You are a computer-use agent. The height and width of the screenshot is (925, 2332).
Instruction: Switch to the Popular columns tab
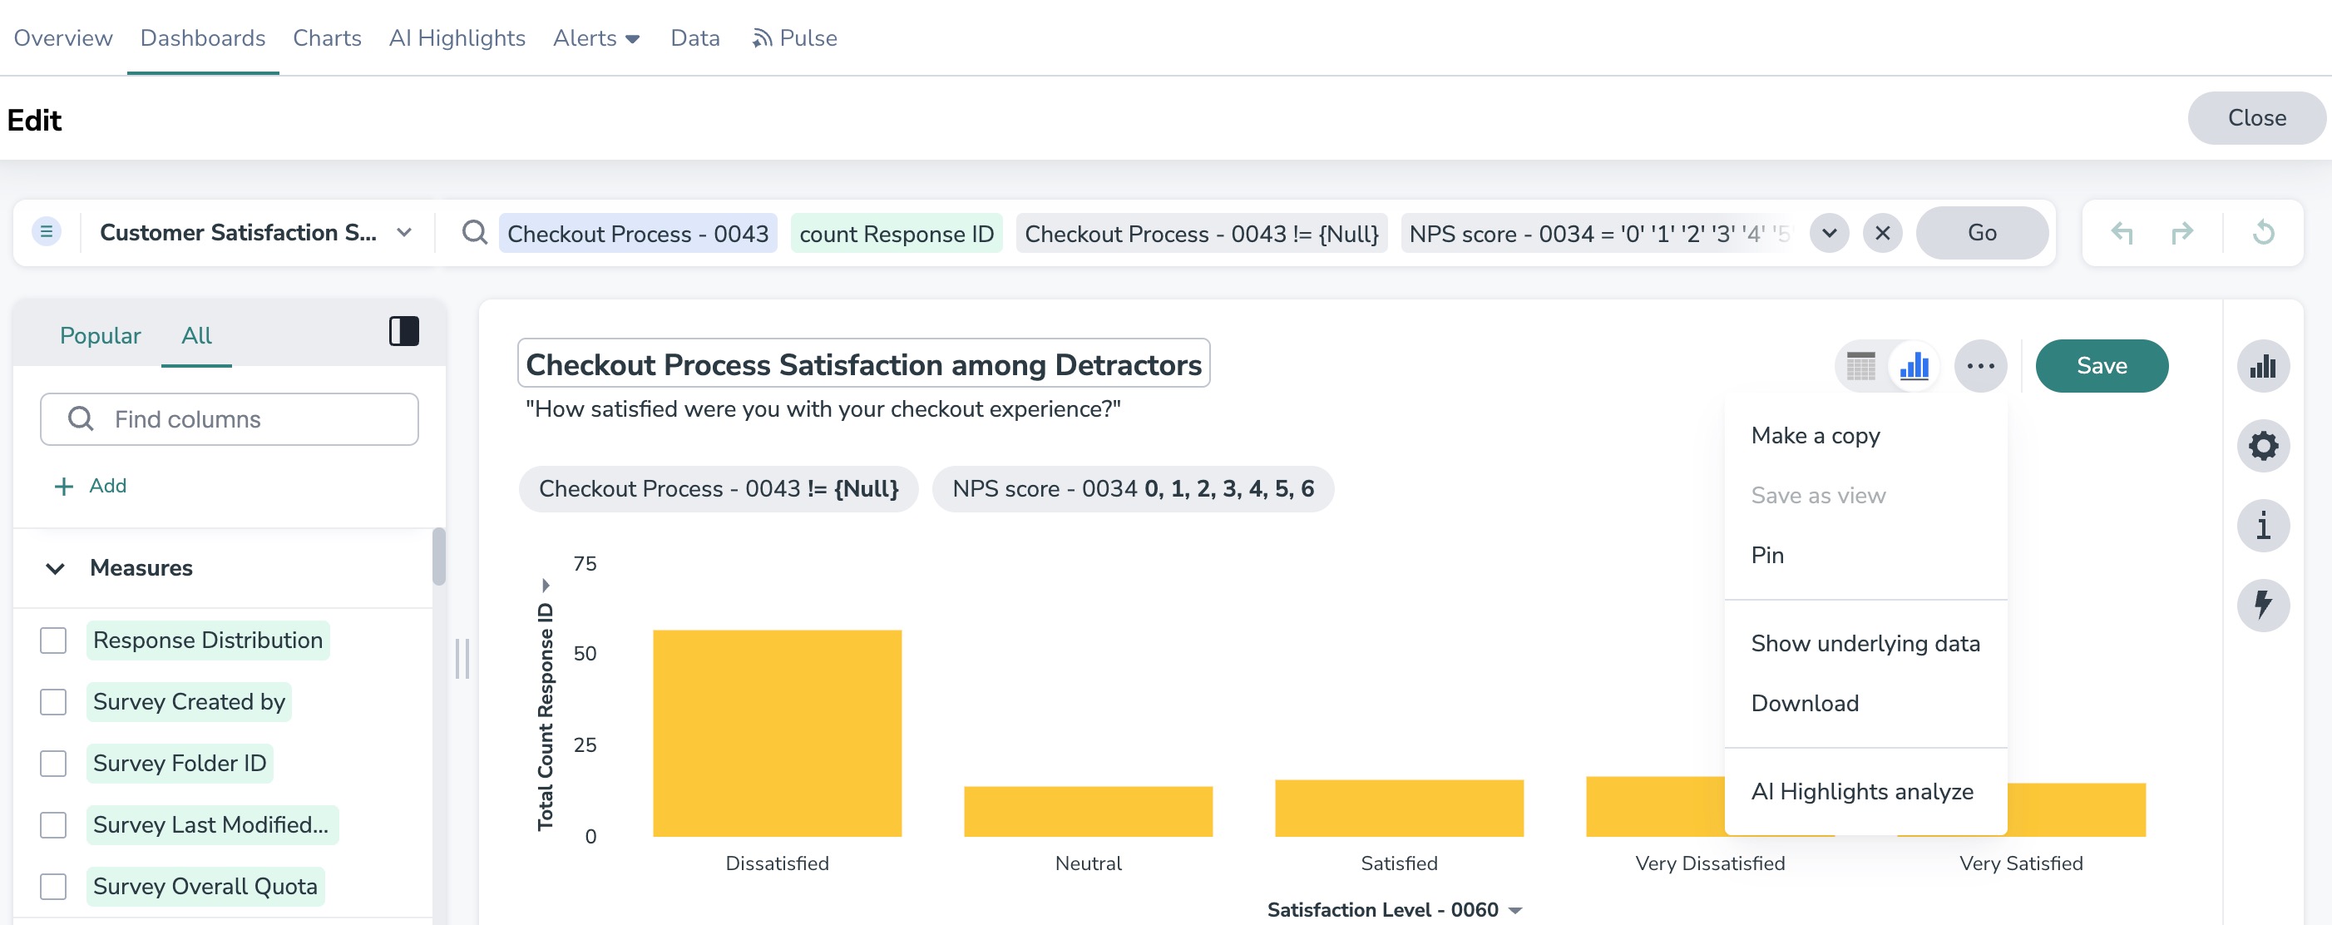click(100, 336)
